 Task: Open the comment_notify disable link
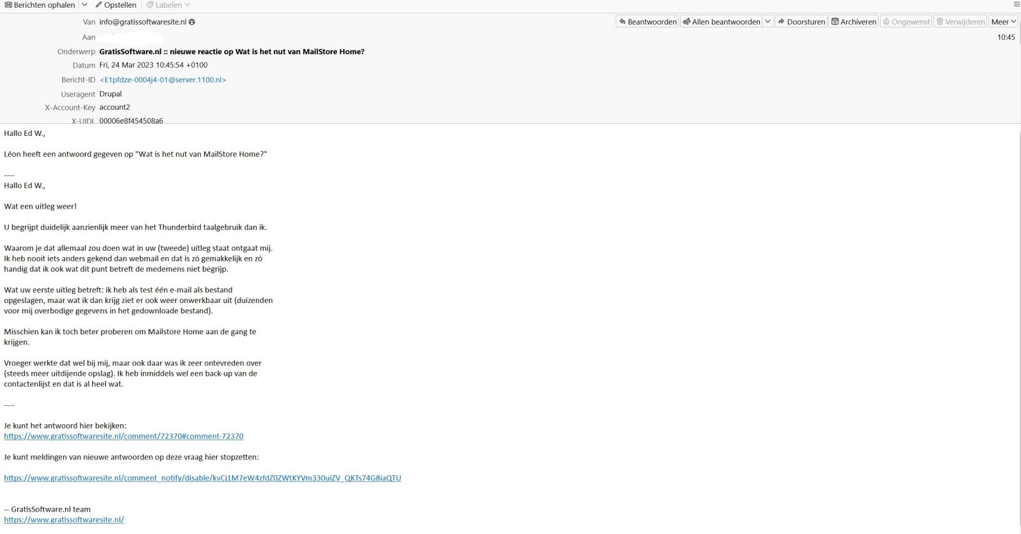pos(202,478)
